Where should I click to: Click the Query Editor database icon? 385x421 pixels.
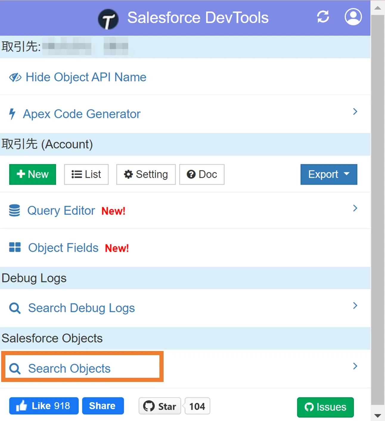pyautogui.click(x=14, y=210)
